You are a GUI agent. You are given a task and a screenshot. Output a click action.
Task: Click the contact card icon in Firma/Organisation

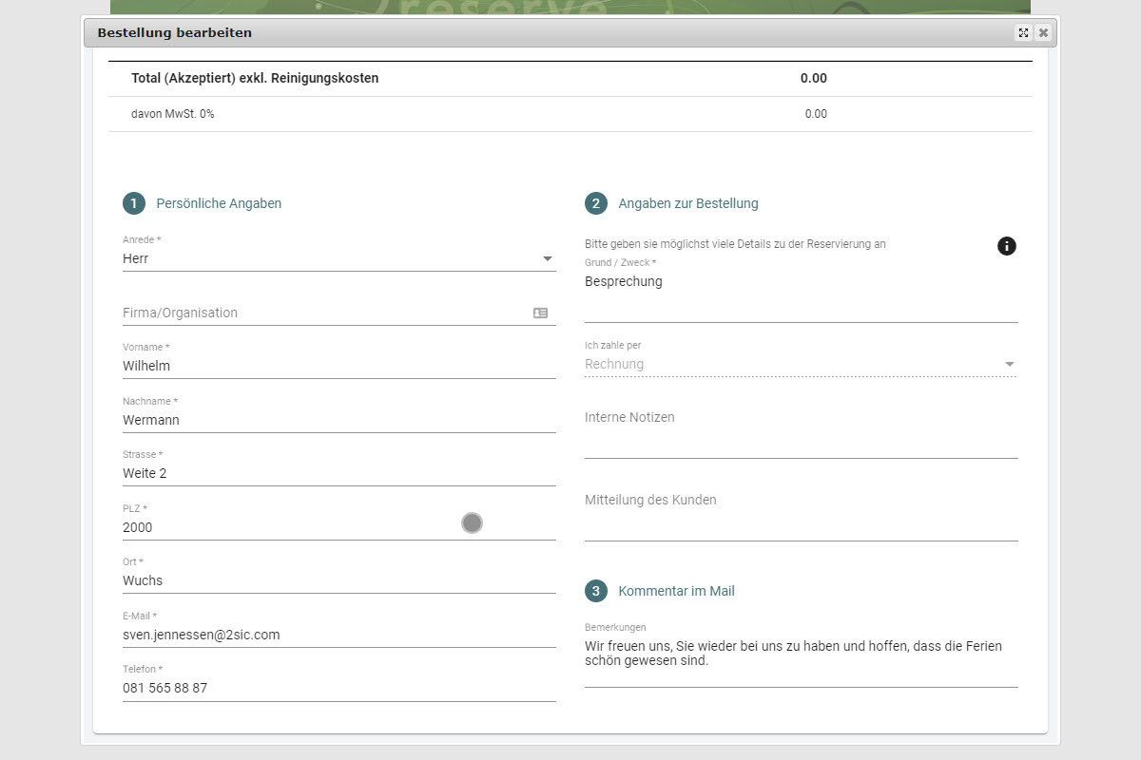[540, 313]
